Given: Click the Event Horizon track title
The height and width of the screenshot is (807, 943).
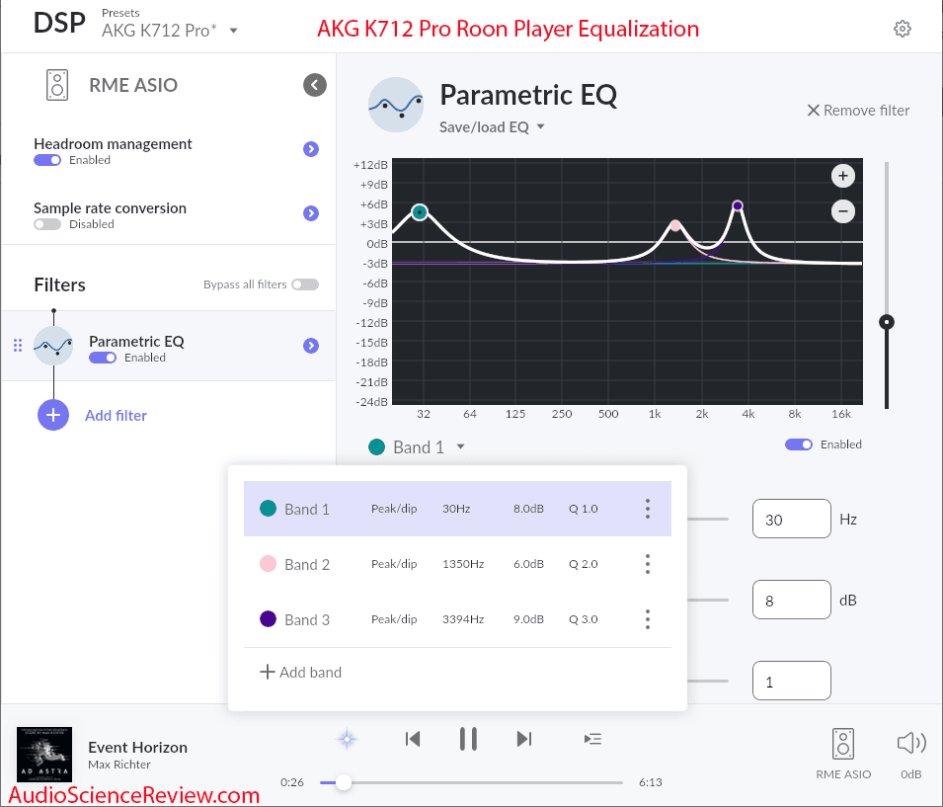Looking at the screenshot, I should pos(137,748).
